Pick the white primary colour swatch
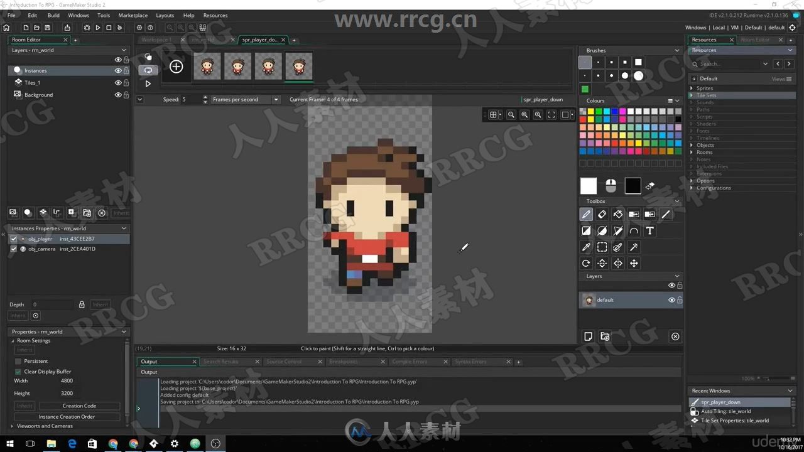 (589, 186)
